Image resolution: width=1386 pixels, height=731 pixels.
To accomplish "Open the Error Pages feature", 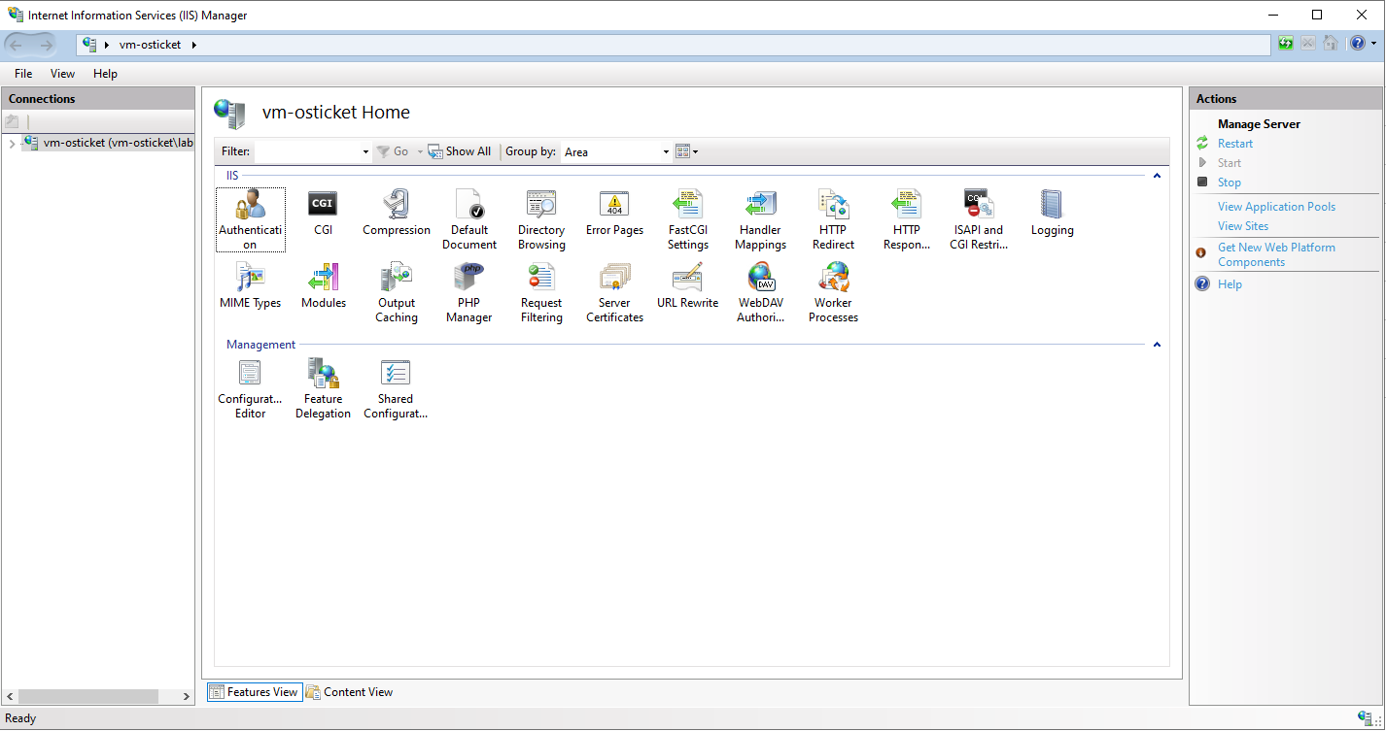I will pyautogui.click(x=614, y=213).
